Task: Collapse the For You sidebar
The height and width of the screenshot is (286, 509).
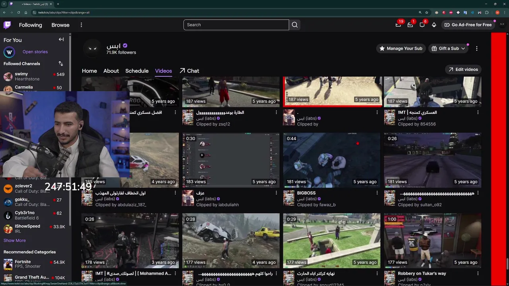Action: coord(61,39)
